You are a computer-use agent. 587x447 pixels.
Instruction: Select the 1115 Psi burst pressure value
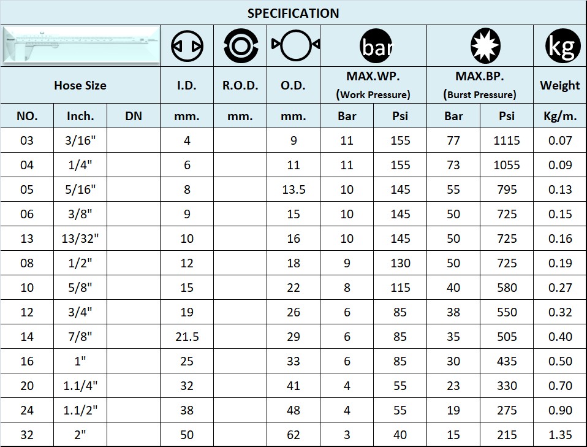[x=506, y=140]
